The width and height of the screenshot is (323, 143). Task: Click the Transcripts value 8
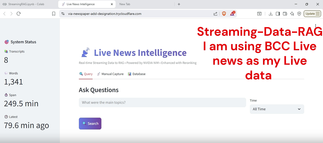point(6,60)
